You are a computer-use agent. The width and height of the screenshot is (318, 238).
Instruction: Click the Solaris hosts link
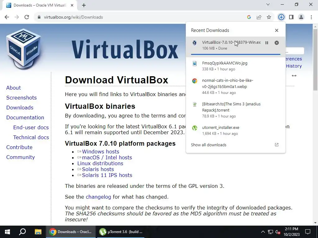(98, 169)
